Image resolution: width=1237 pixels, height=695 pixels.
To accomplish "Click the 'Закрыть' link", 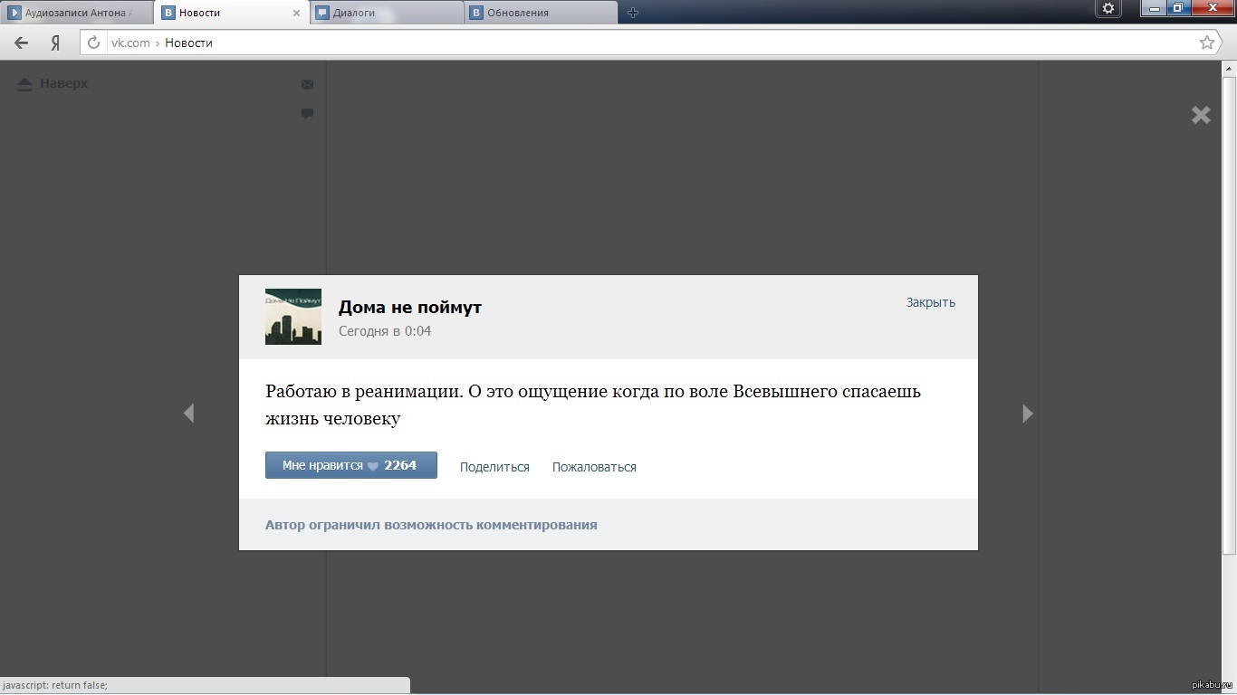I will point(930,302).
